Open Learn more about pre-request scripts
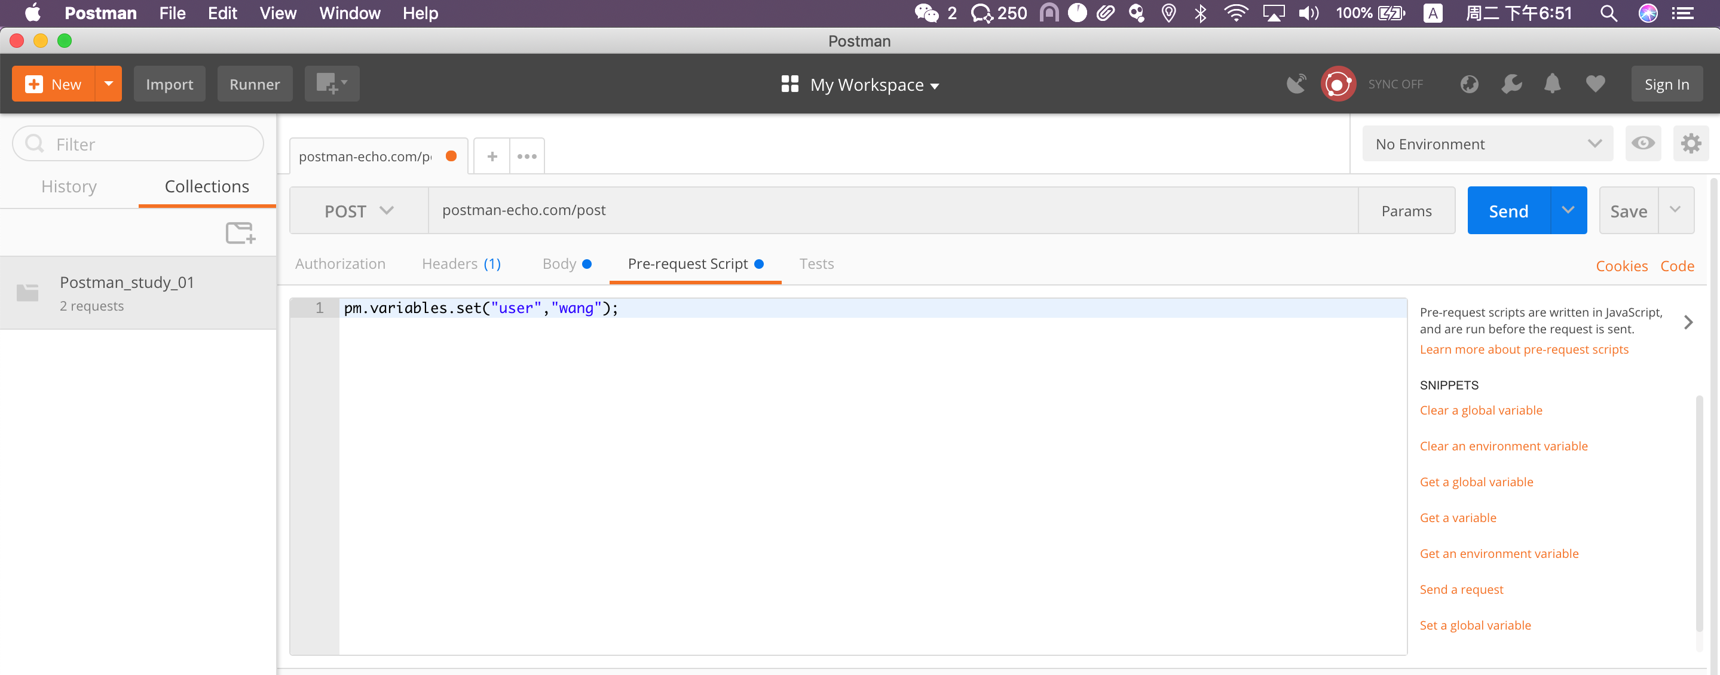Viewport: 1720px width, 675px height. click(1524, 349)
